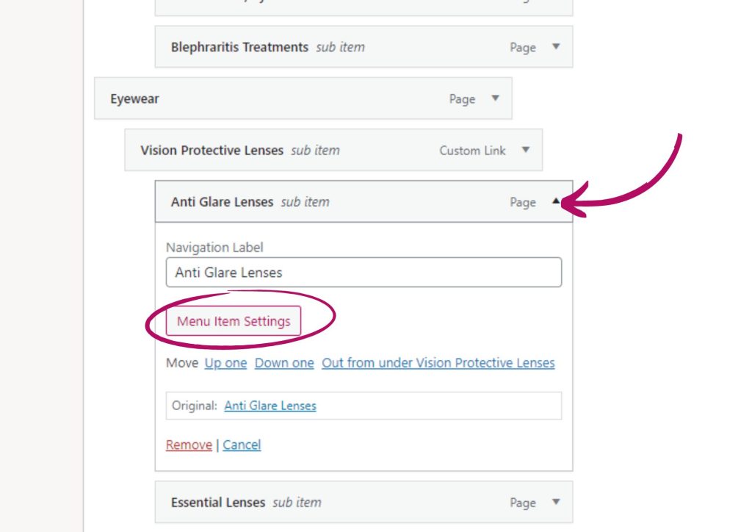Click the Anti Glare Lenses item header

(x=222, y=202)
